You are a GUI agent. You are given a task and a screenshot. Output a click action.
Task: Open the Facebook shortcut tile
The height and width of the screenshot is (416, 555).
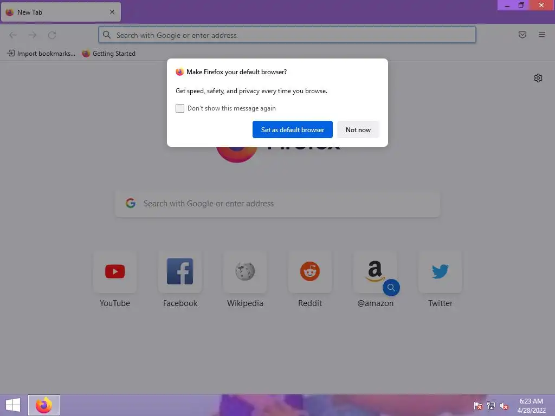click(180, 272)
